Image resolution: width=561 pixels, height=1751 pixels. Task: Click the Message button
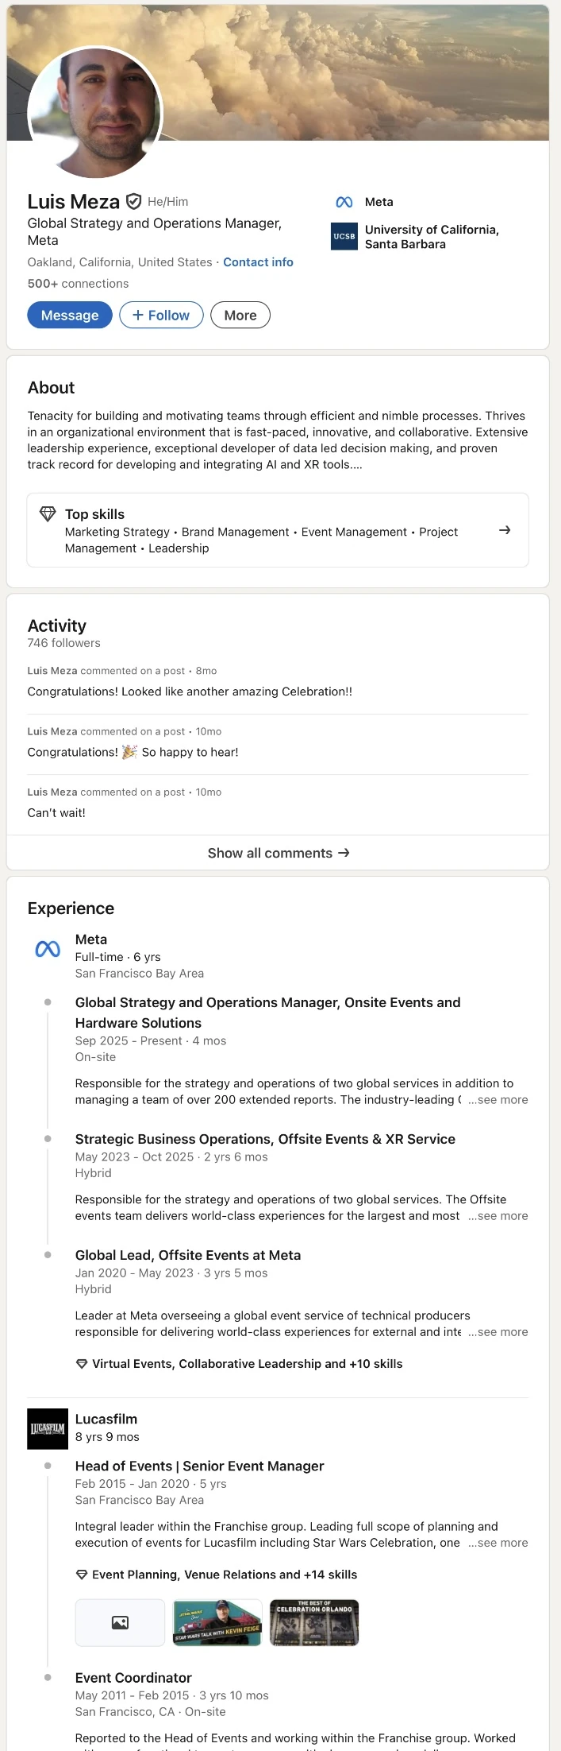pyautogui.click(x=70, y=316)
